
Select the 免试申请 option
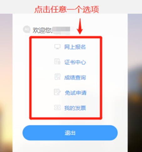[76, 93]
